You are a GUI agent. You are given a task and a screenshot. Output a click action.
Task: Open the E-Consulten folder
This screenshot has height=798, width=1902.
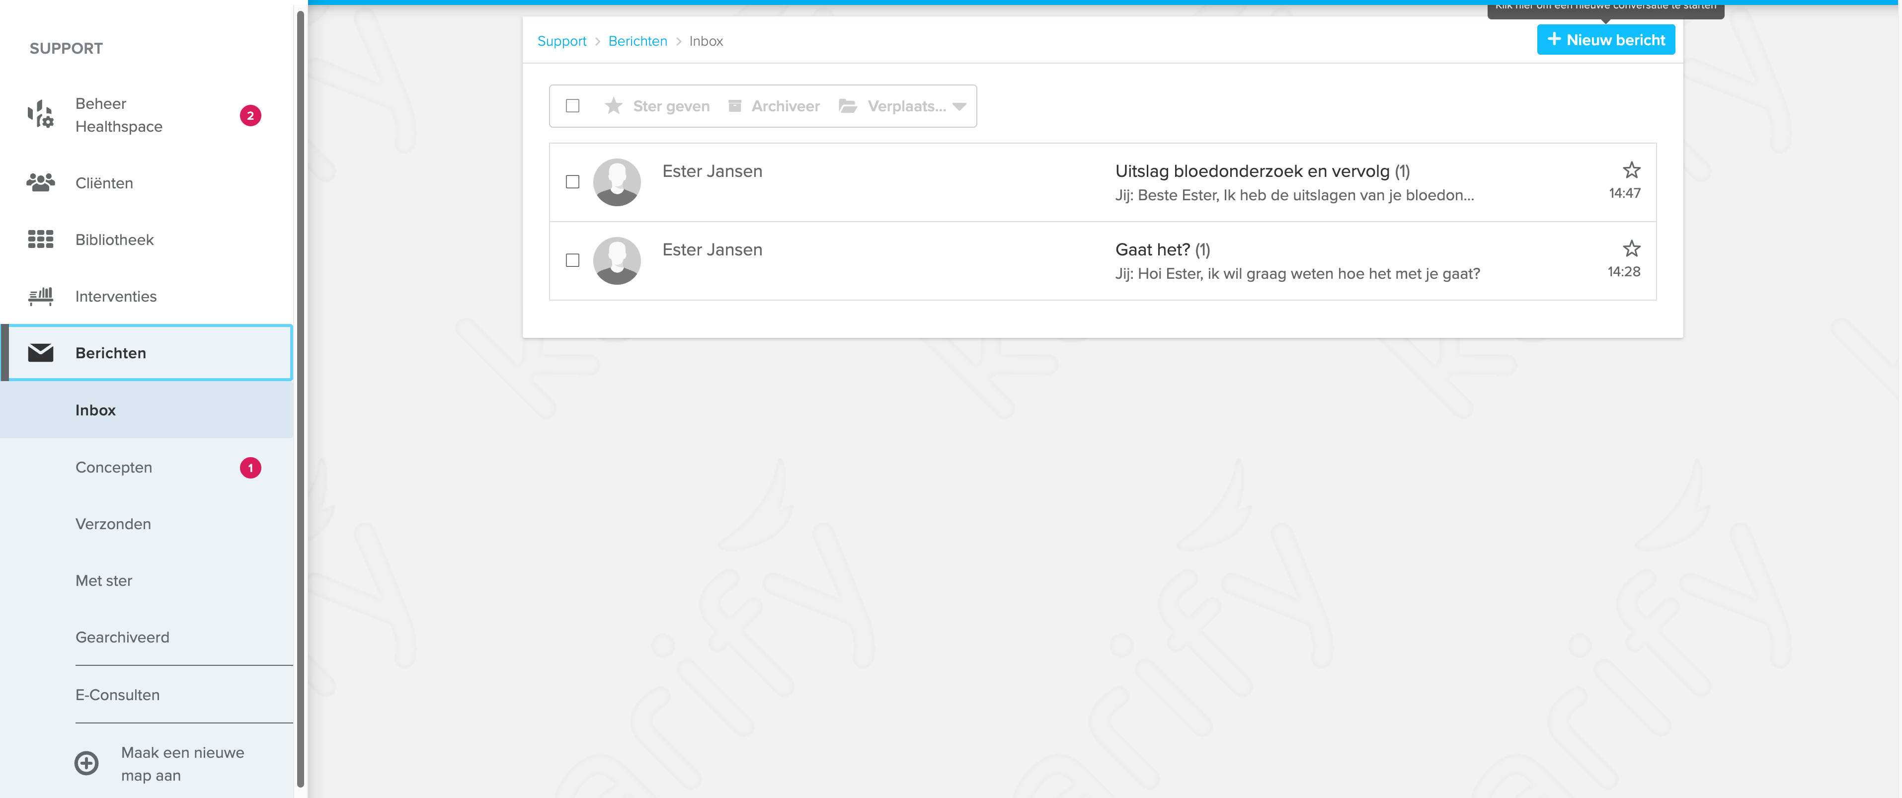click(x=147, y=695)
